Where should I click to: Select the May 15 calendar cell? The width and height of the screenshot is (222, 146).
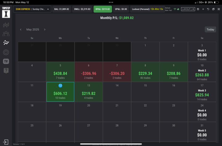coord(145,92)
